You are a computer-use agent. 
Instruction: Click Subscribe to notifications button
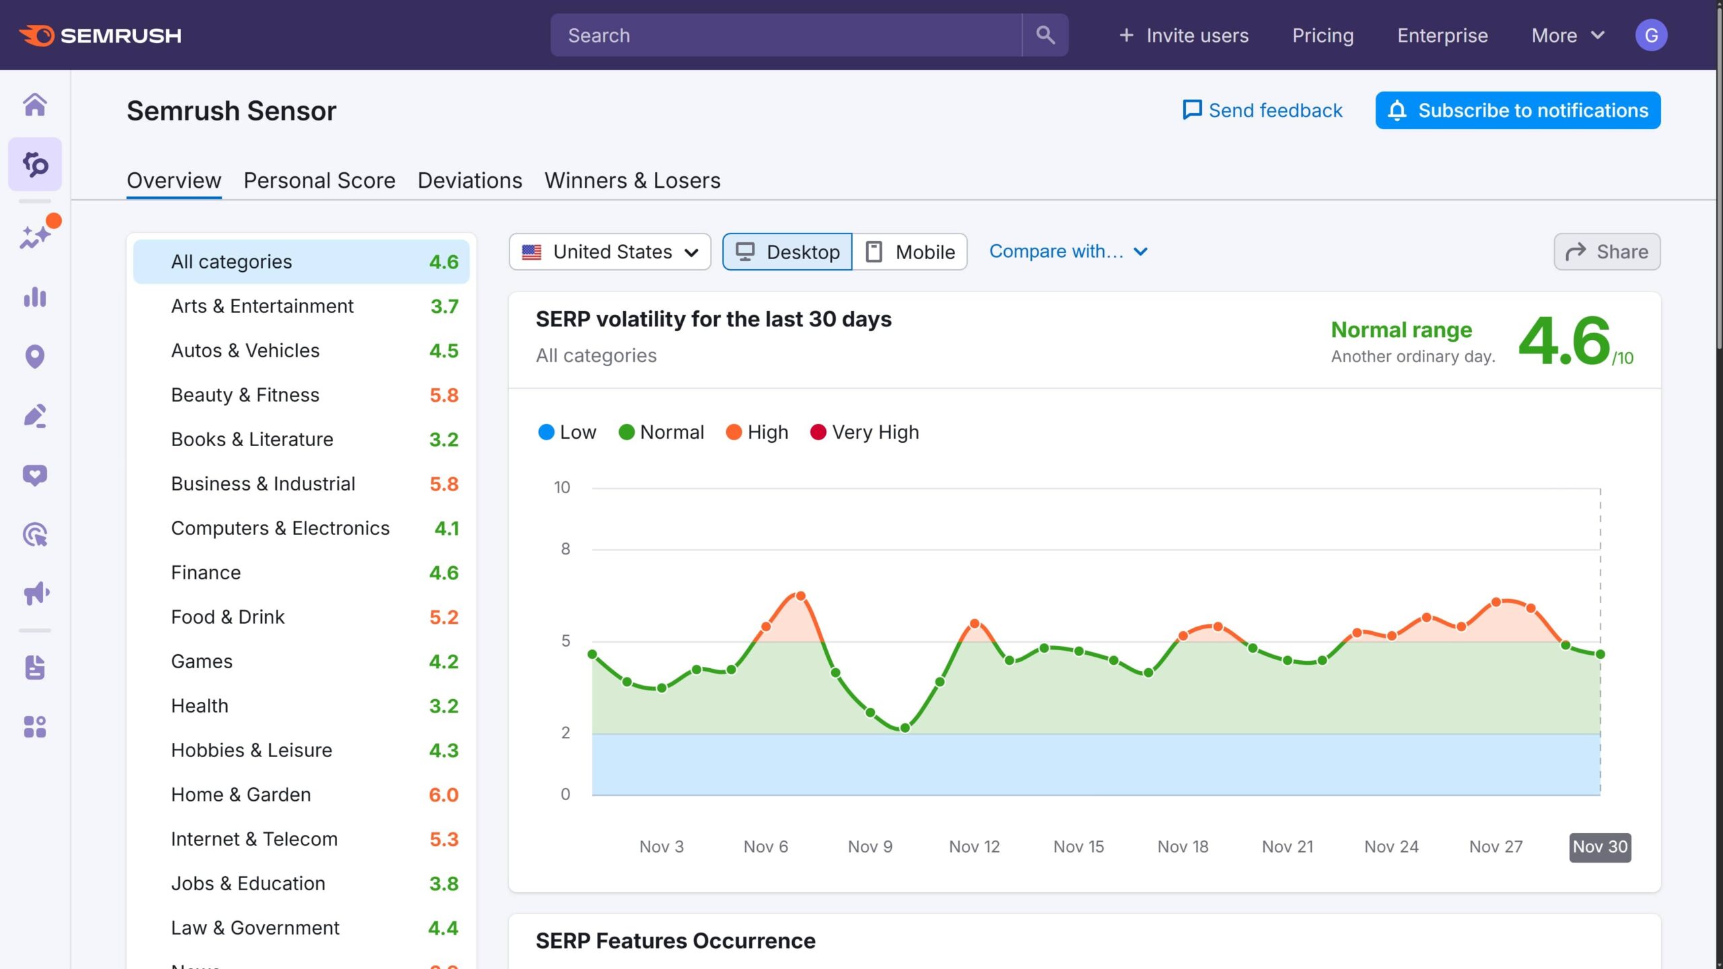[1518, 110]
